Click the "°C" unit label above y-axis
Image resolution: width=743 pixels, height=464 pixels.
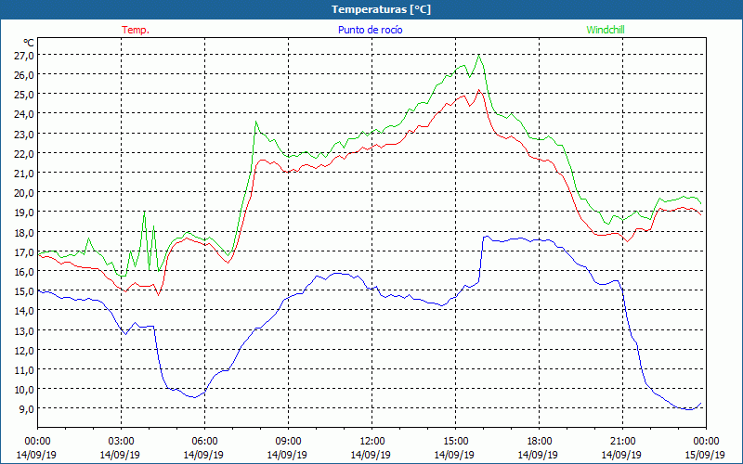click(x=29, y=44)
